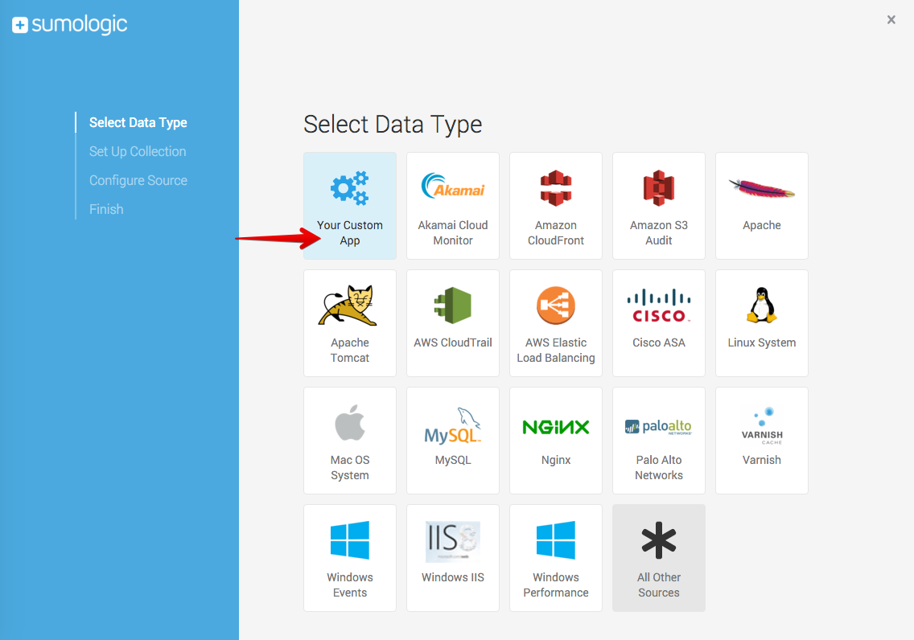Click the Apache feather icon

pyautogui.click(x=761, y=190)
